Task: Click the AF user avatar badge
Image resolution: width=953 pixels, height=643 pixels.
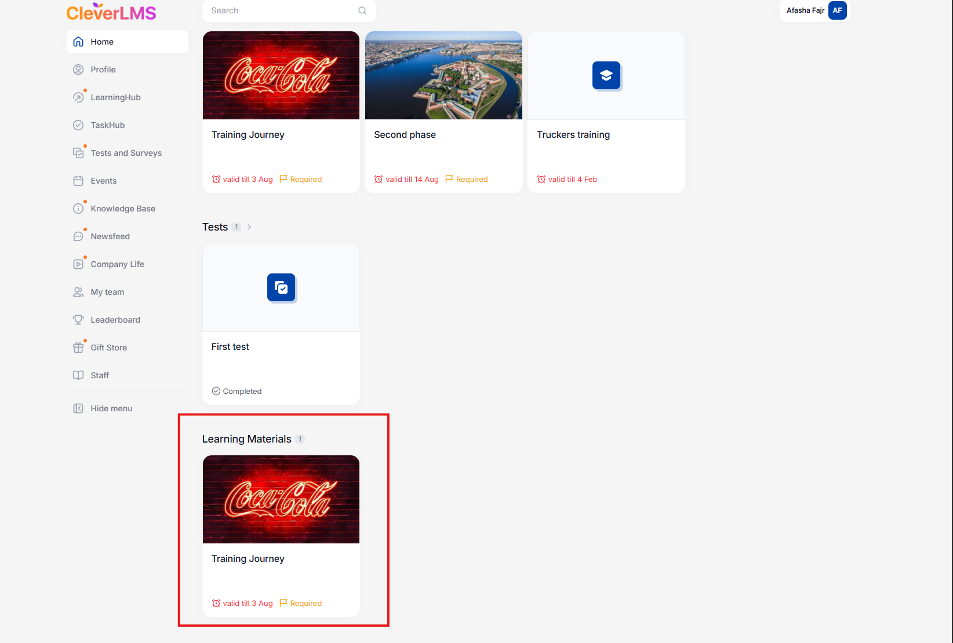Action: [838, 10]
